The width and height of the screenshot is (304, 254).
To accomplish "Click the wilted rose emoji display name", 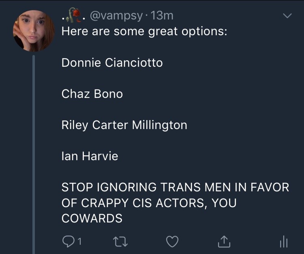I will tap(73, 15).
